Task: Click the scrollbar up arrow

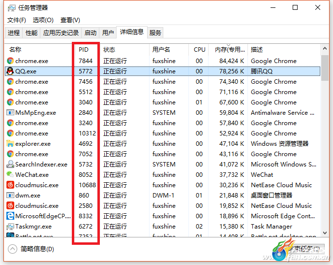Action: [325, 48]
